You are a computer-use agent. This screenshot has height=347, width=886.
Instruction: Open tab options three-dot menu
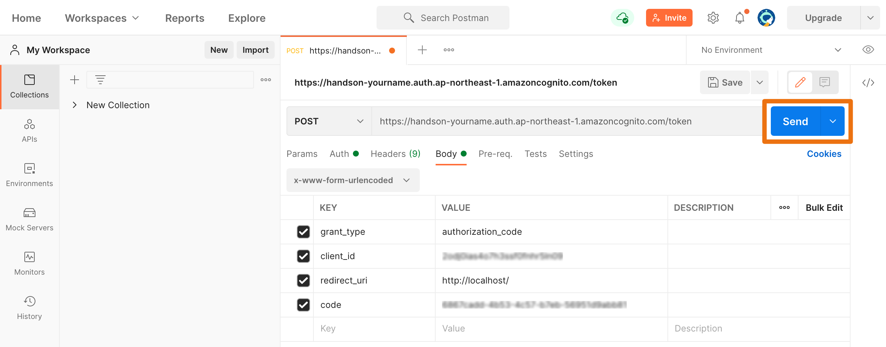coord(449,50)
